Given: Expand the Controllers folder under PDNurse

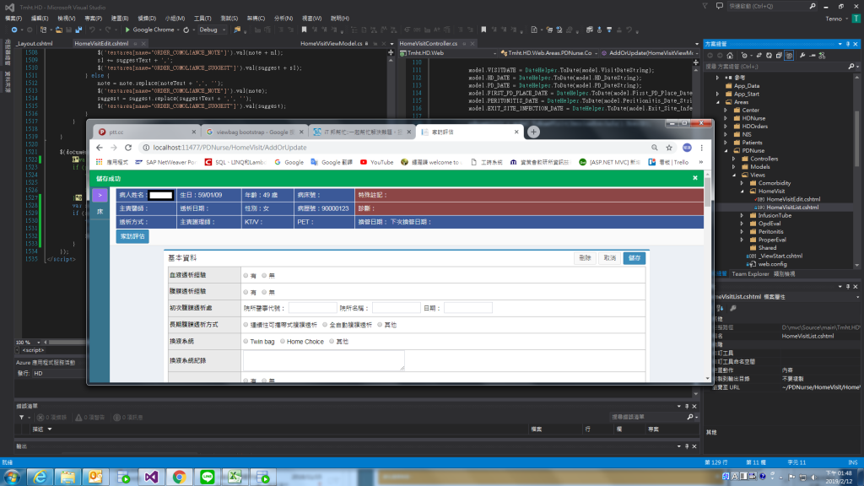Looking at the screenshot, I should click(734, 159).
